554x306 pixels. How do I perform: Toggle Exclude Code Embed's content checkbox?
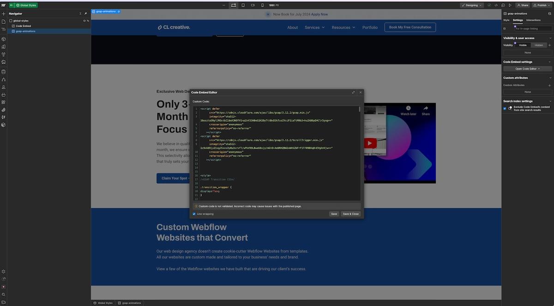(x=505, y=108)
